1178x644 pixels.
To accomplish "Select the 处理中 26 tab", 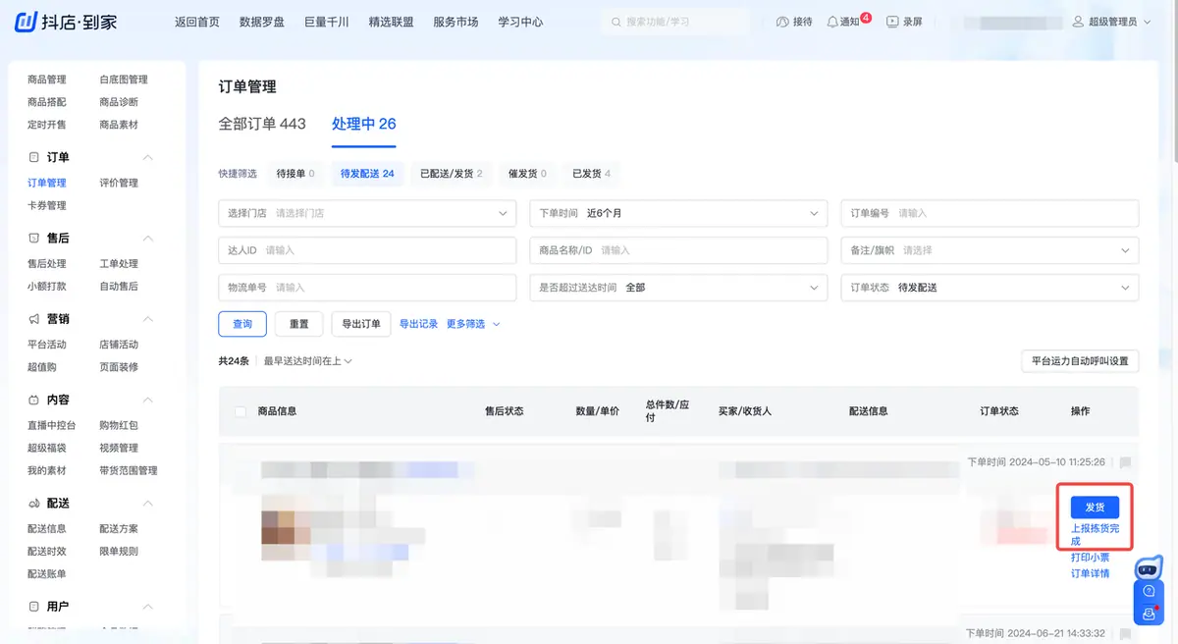I will point(364,124).
